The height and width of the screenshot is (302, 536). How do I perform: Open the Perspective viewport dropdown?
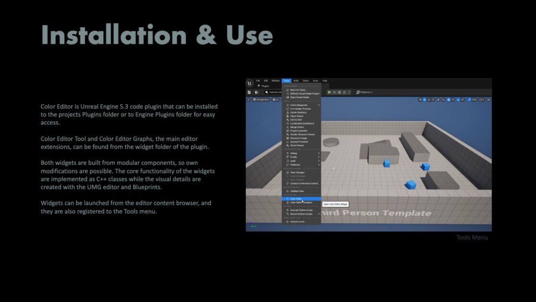(x=260, y=100)
